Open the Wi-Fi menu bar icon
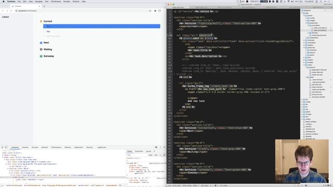 point(288,1)
